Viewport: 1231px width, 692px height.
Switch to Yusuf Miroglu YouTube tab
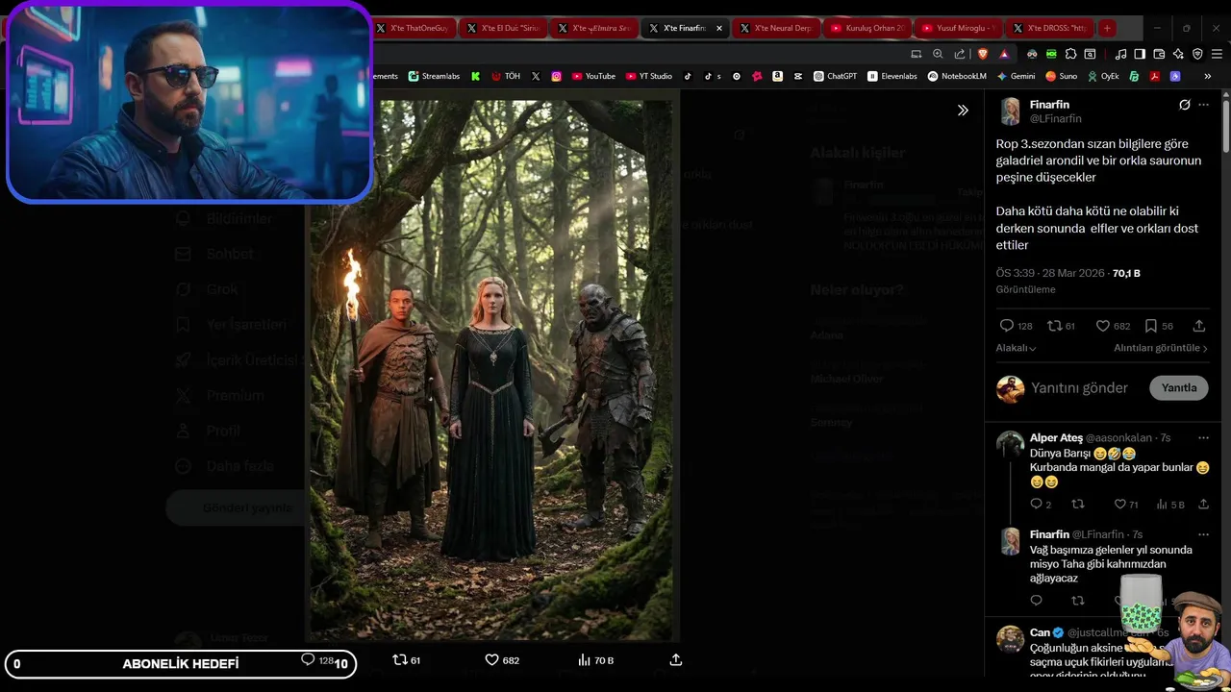point(958,28)
